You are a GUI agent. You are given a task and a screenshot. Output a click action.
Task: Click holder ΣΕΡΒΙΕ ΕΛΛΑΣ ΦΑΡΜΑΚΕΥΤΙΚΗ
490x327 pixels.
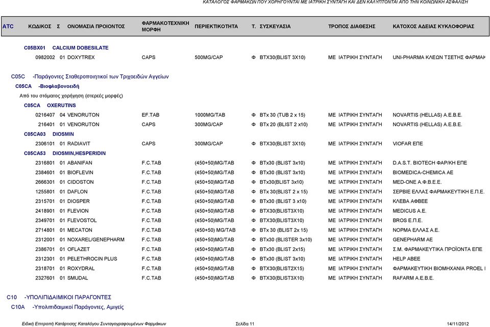[438, 192]
